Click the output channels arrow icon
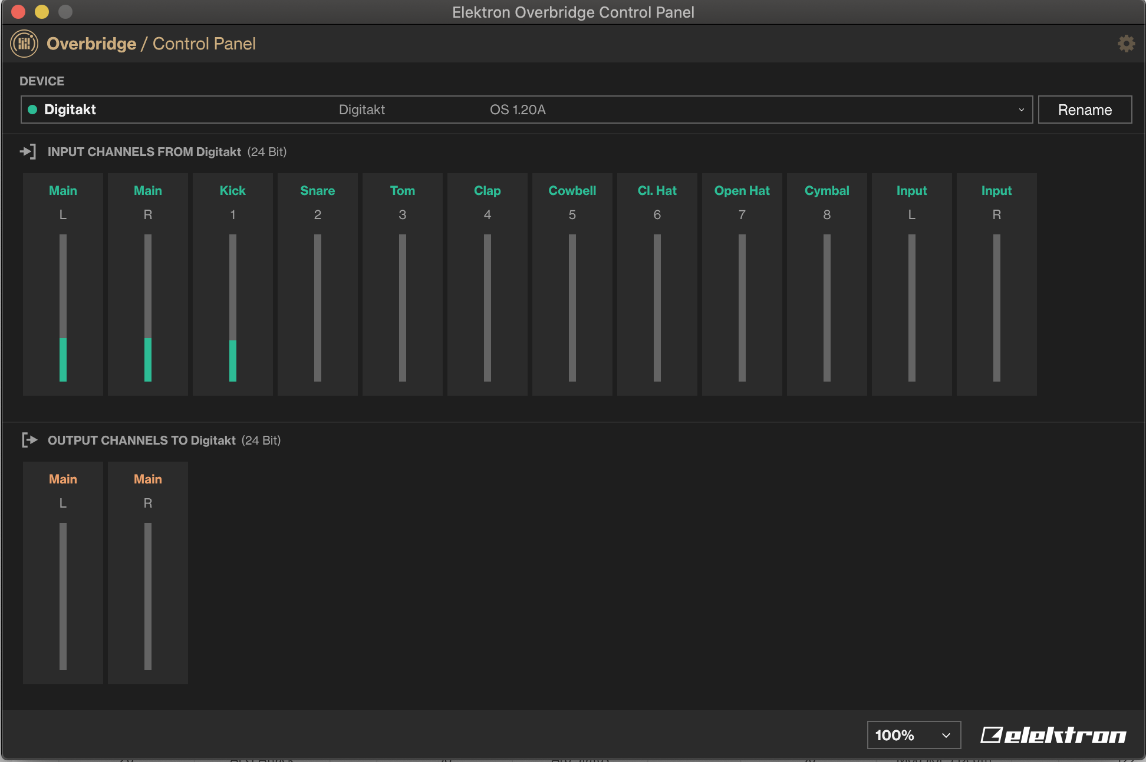The height and width of the screenshot is (762, 1146). coord(29,440)
